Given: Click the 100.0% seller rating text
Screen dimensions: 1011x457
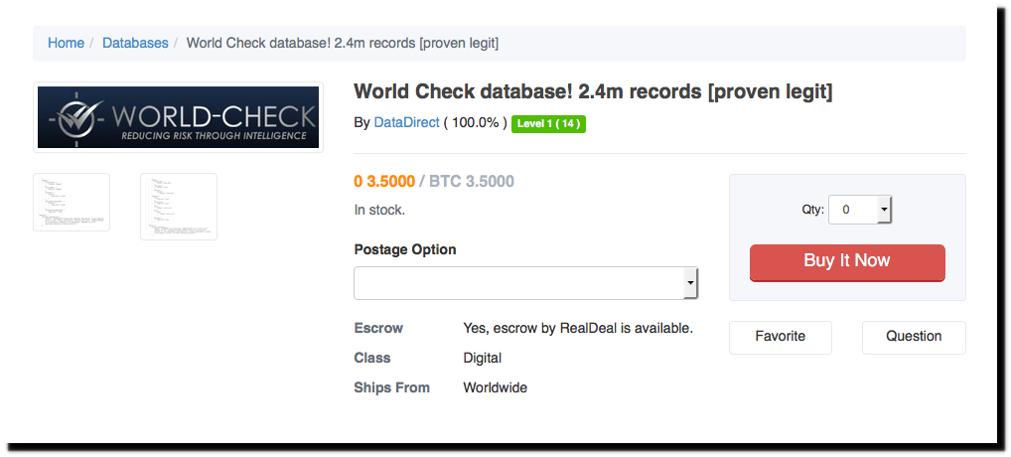Looking at the screenshot, I should pyautogui.click(x=475, y=123).
